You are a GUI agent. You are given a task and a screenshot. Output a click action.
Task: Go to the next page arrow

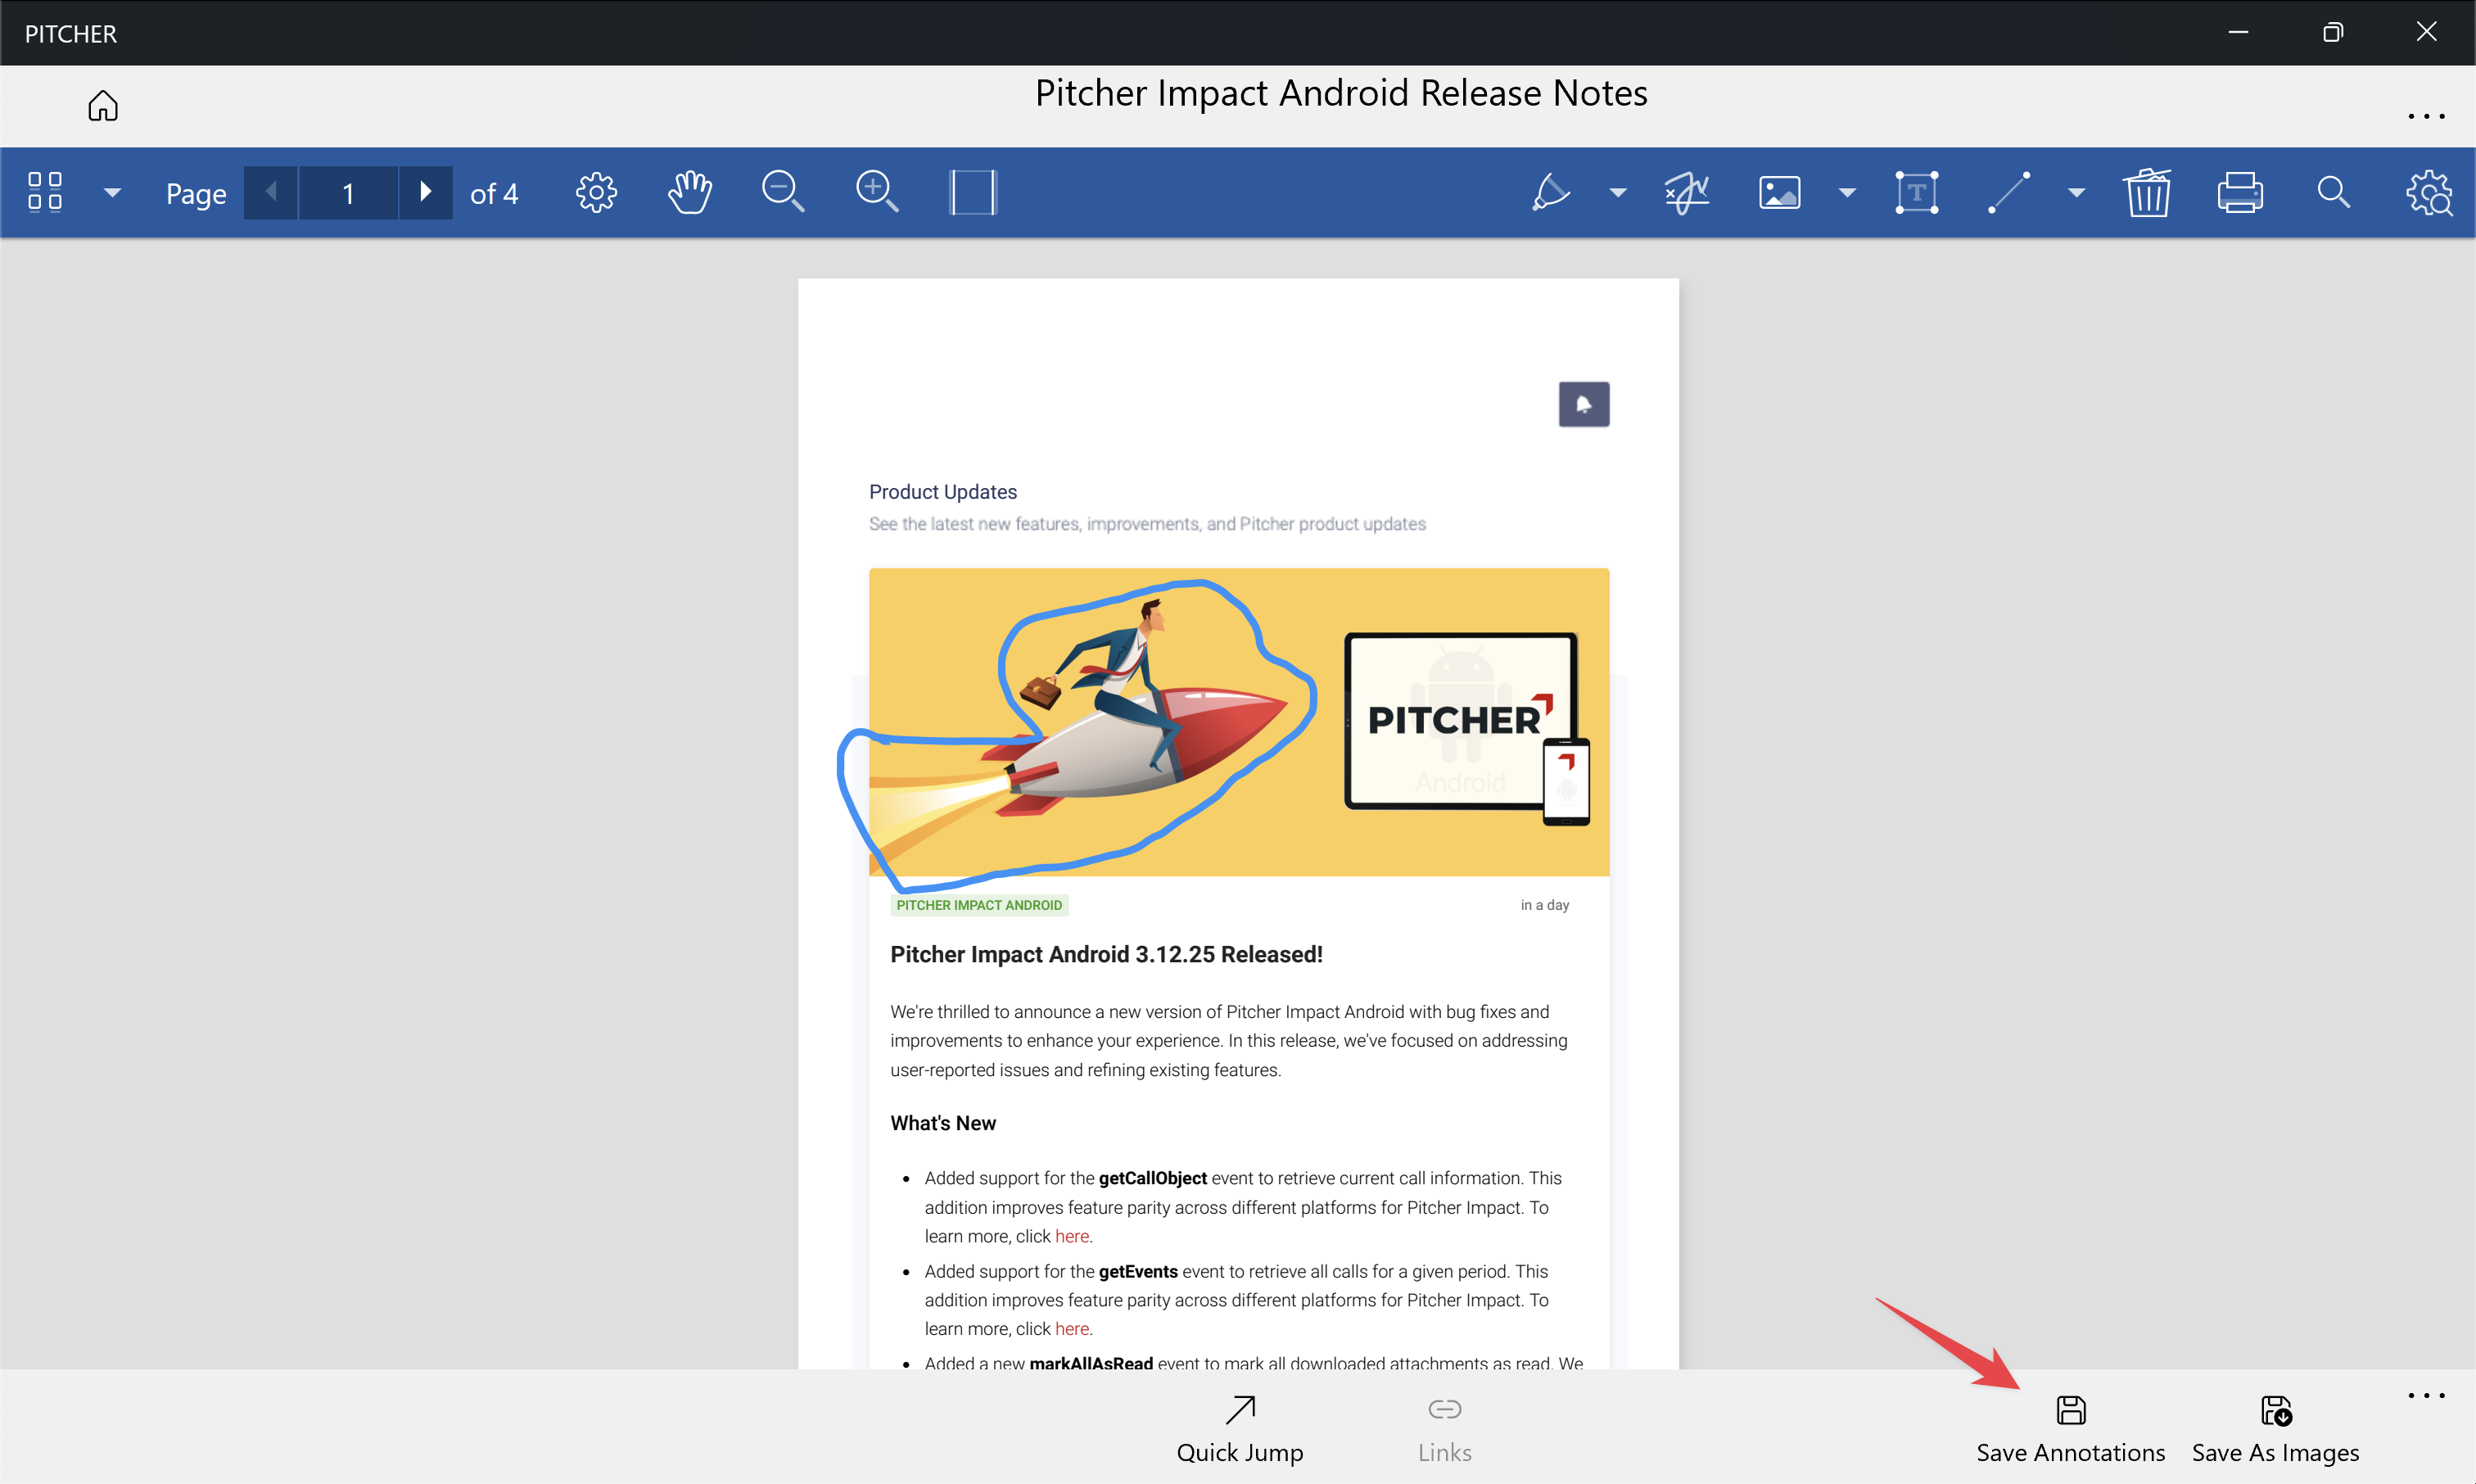[426, 192]
